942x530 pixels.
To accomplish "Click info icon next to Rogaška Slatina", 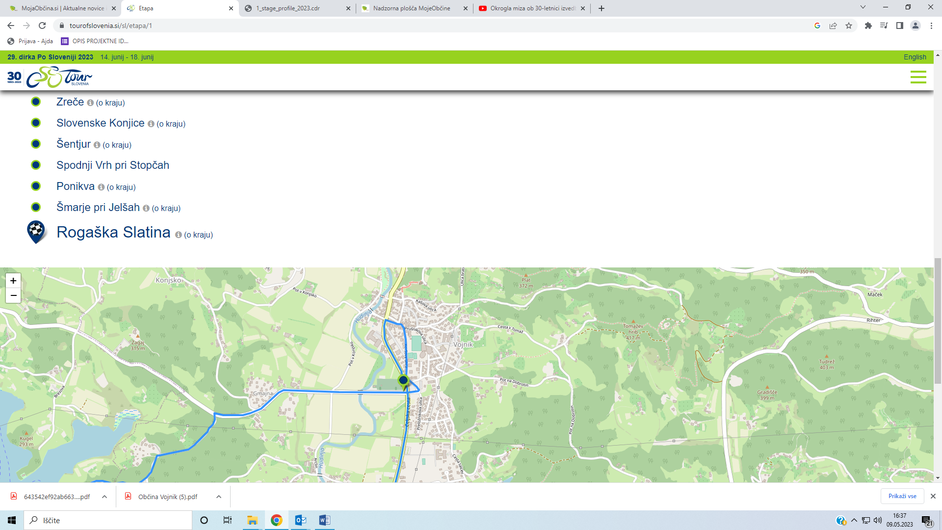I will (178, 235).
